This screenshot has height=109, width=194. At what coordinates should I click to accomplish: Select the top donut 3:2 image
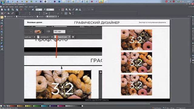click(136, 40)
